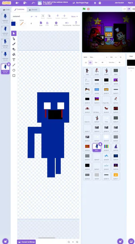
Task: Click the red stop button
Action: click(x=88, y=9)
